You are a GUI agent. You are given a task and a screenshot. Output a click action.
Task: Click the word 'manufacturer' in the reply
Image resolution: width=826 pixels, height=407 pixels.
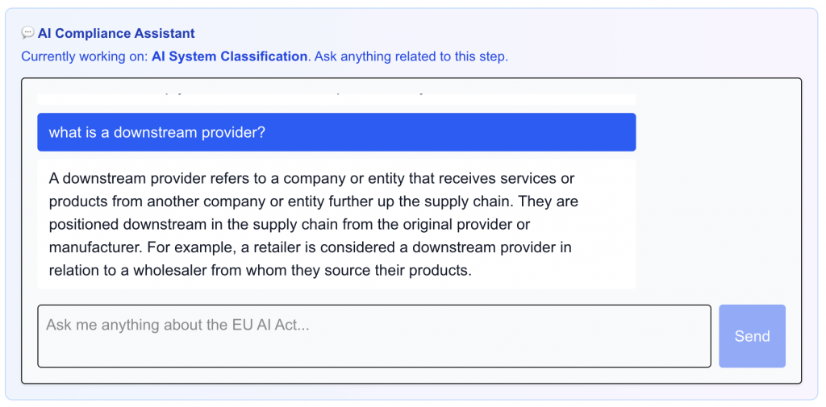90,247
